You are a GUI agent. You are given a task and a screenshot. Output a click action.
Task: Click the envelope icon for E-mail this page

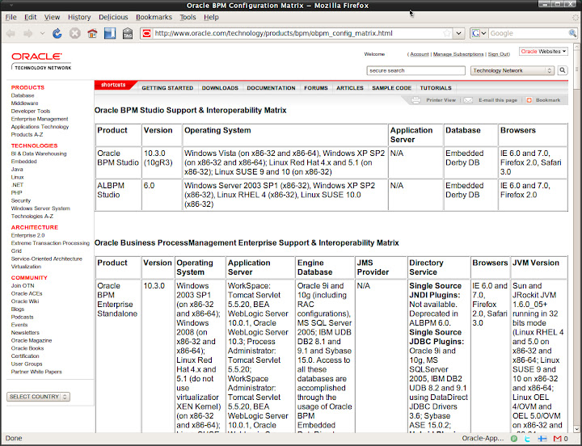(468, 100)
